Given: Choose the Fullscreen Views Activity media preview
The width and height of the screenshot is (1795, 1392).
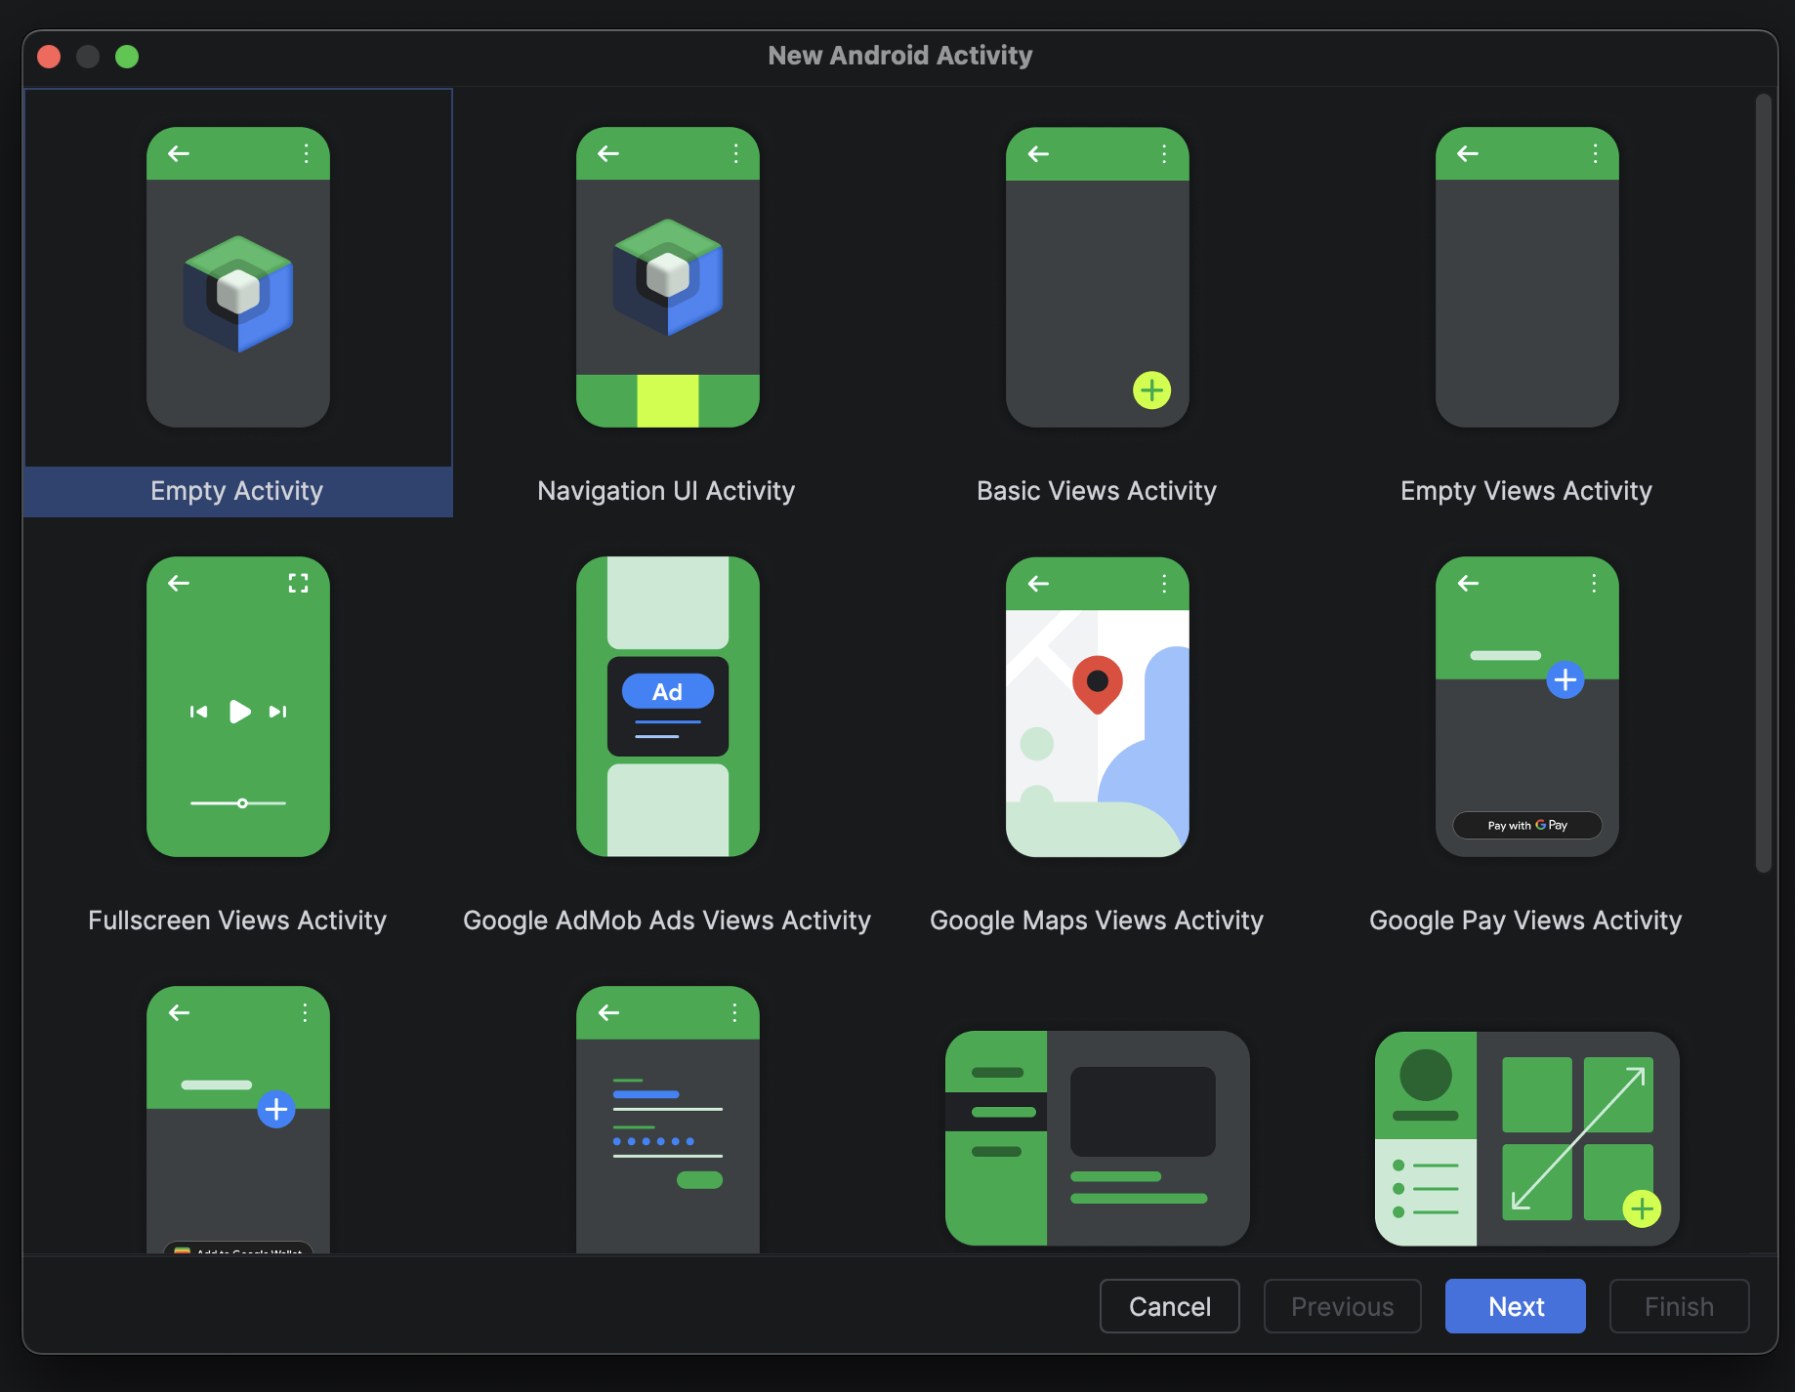Looking at the screenshot, I should [x=238, y=707].
